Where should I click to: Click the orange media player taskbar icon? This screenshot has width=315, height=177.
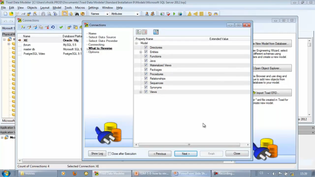point(63,174)
